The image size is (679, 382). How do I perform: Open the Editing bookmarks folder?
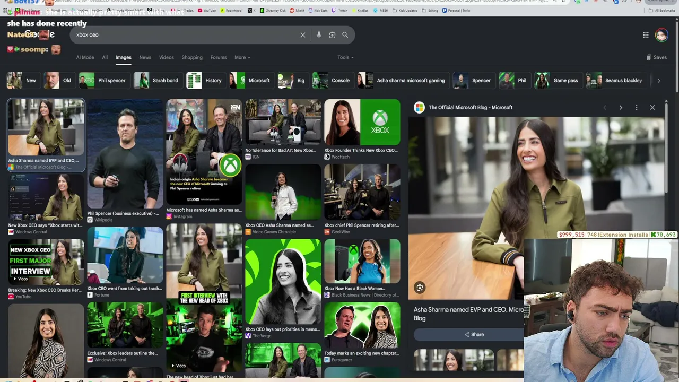click(430, 11)
